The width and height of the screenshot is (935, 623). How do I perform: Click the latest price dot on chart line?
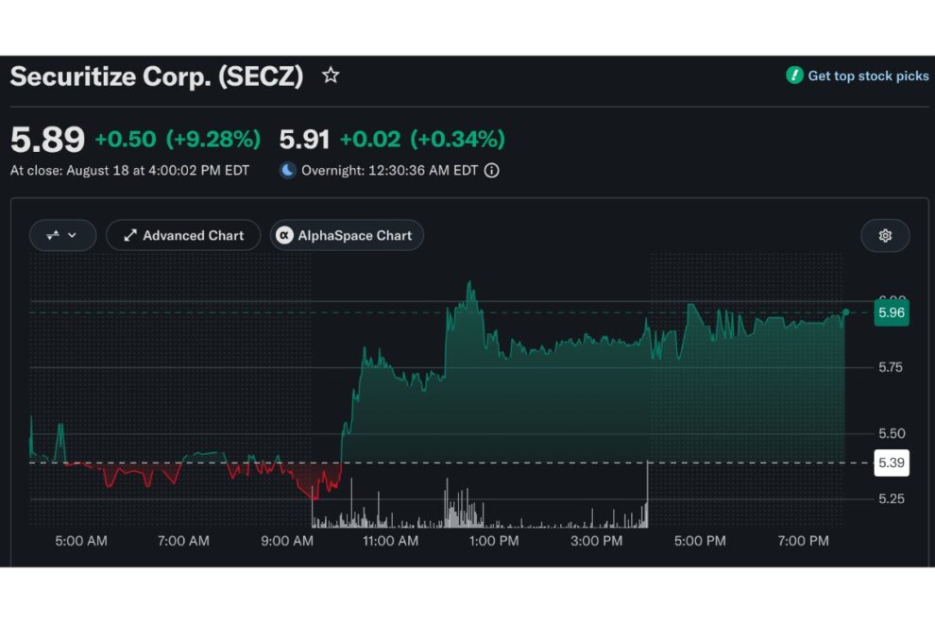pyautogui.click(x=845, y=312)
